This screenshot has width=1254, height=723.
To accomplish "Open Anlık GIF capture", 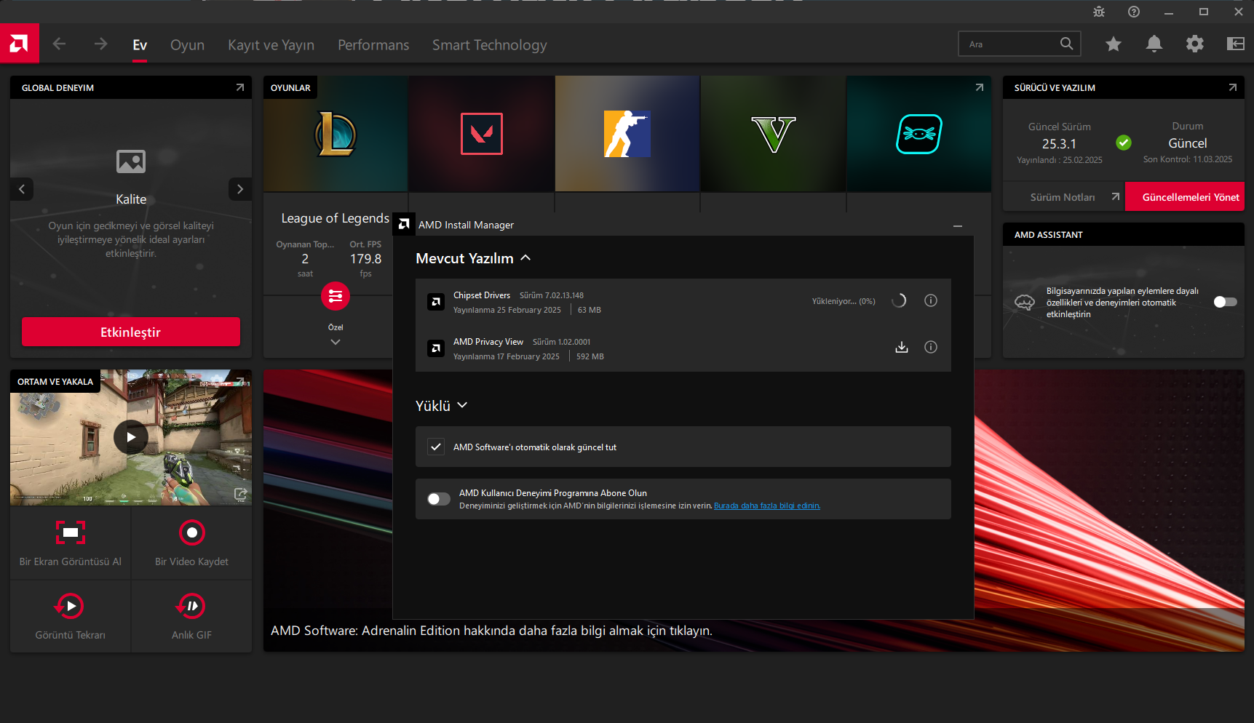I will (x=191, y=607).
